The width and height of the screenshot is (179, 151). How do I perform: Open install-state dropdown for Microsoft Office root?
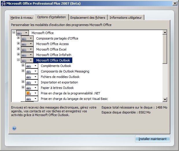[23, 33]
